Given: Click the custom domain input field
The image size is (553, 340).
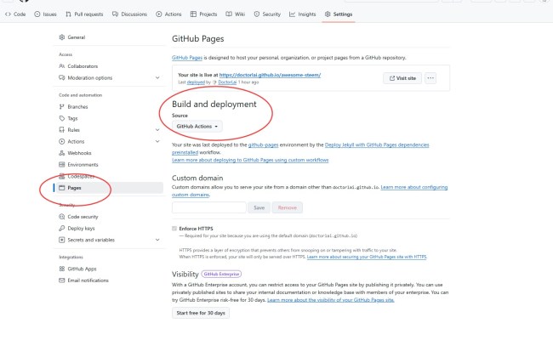Looking at the screenshot, I should click(x=208, y=207).
